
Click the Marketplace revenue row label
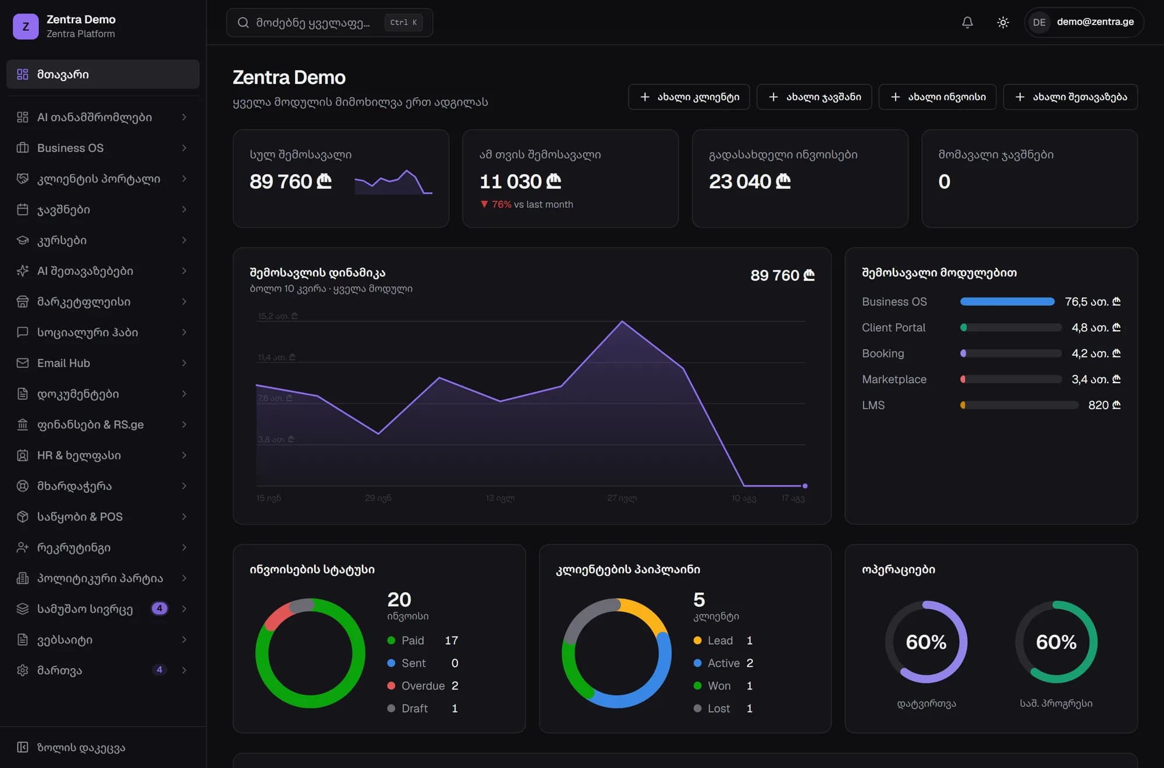tap(894, 379)
